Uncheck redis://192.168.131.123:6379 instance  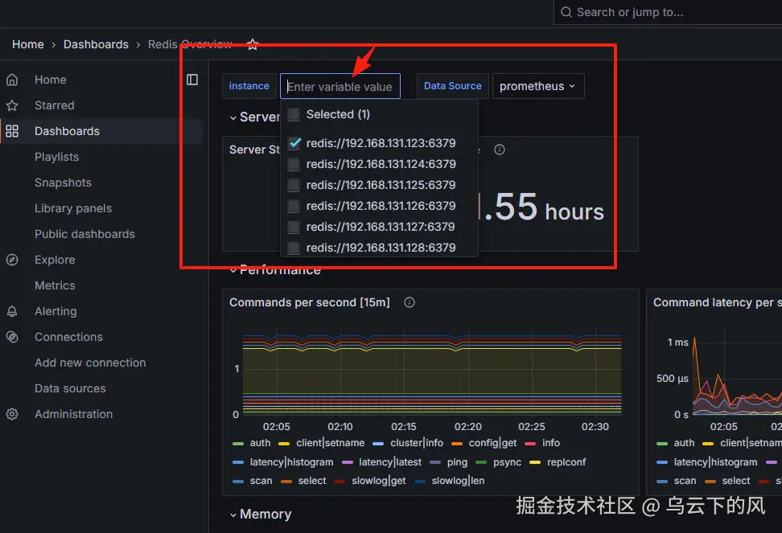click(294, 143)
